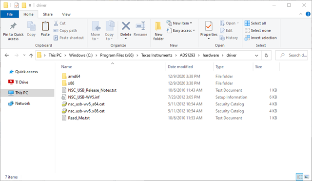This screenshot has width=312, height=181.
Task: Switch to Details view layout
Action: 299,177
